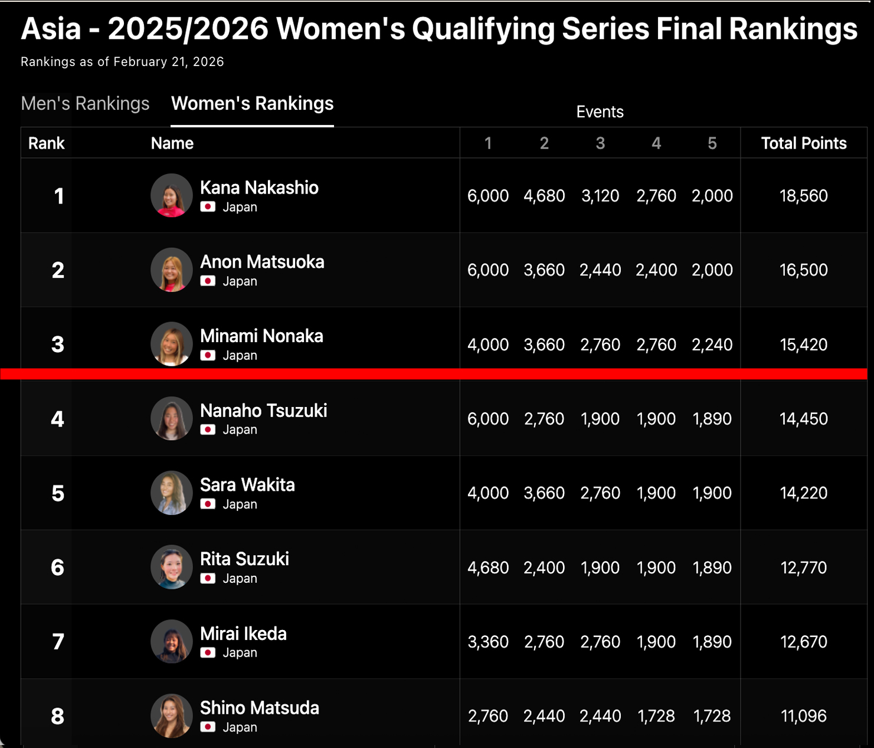Screen dimensions: 874x748
Task: Click Kana Nakashio's 18,560 total points
Action: (803, 196)
